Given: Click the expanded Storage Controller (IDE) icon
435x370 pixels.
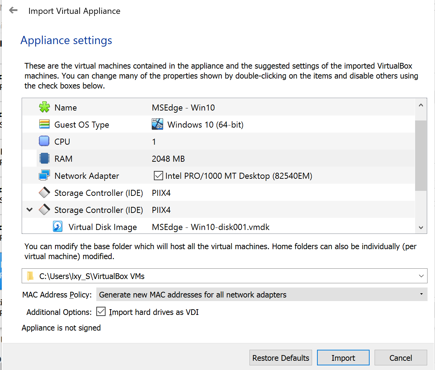Looking at the screenshot, I should pos(44,210).
